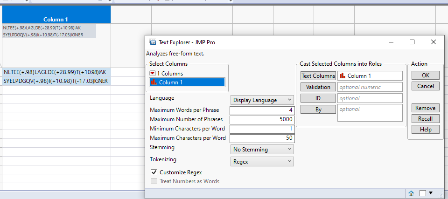Open the Tokenizing dropdown
This screenshot has width=448, height=199.
262,161
